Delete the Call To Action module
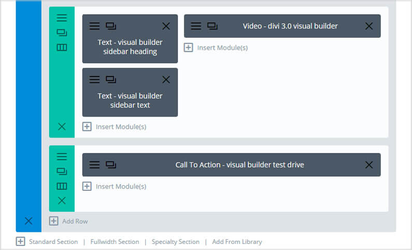The height and width of the screenshot is (250, 412). pos(369,165)
